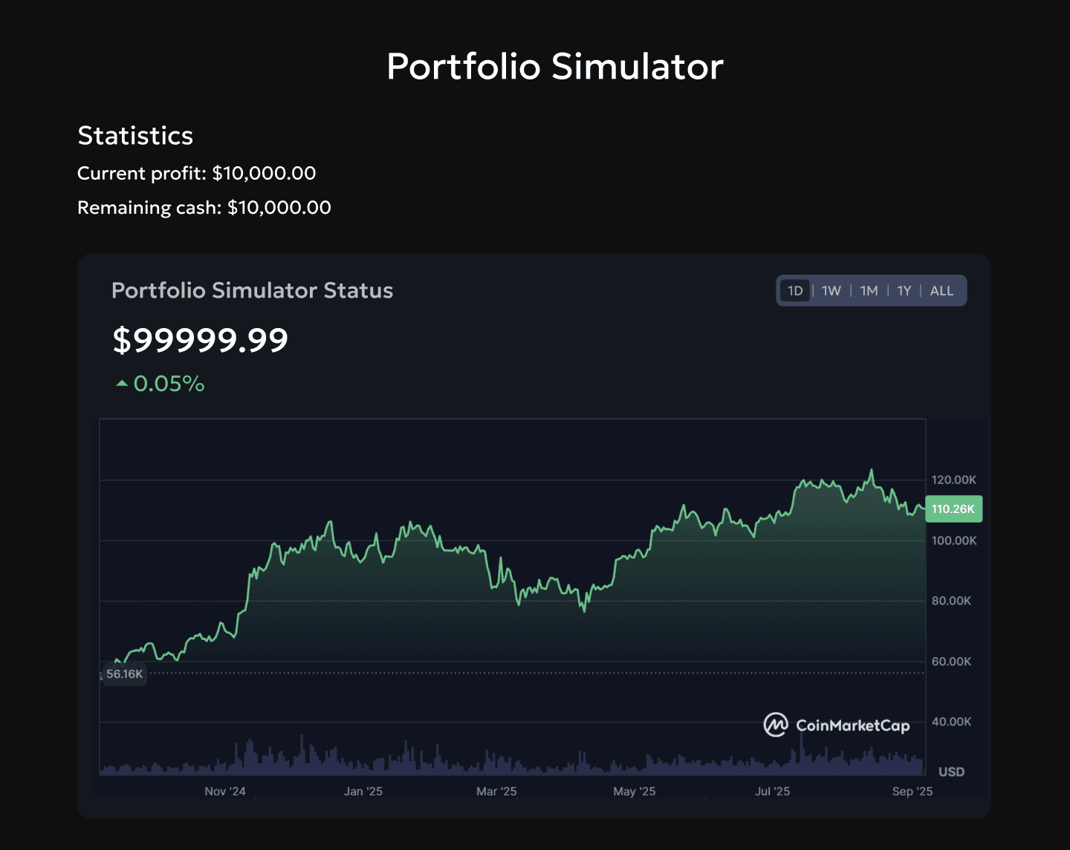
Task: Select the 110.26K current price badge
Action: (953, 509)
